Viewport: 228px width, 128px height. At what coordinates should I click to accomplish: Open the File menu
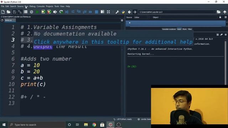coord(2,6)
